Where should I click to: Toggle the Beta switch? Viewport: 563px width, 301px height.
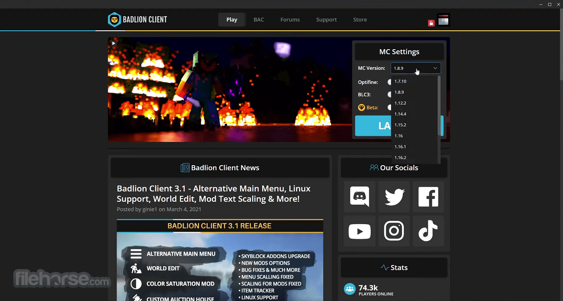(x=390, y=107)
